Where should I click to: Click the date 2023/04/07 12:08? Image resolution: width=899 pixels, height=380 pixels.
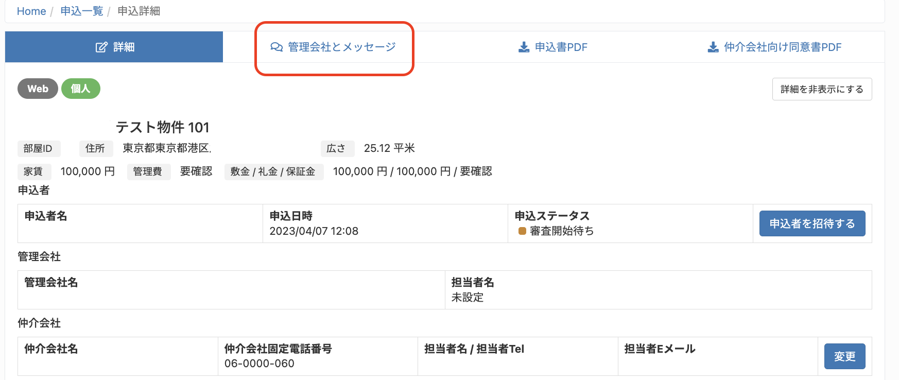314,231
